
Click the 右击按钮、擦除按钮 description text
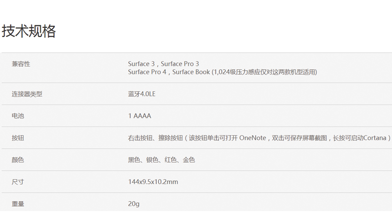point(155,138)
